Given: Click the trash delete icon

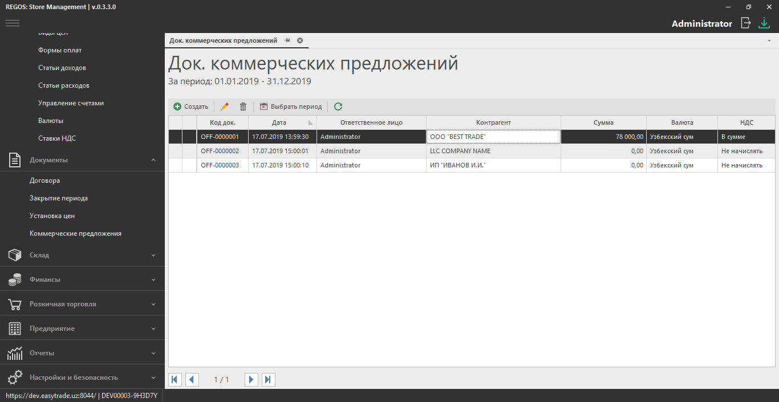Looking at the screenshot, I should click(243, 106).
